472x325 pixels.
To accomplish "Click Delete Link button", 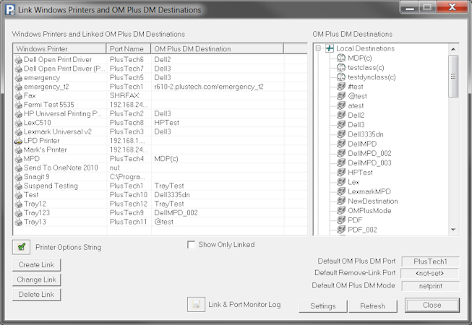I will tap(36, 295).
